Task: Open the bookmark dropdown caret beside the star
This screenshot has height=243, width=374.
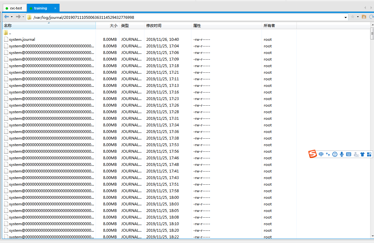Action: point(357,17)
